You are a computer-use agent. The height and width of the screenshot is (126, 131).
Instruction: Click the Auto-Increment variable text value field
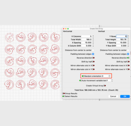tap(109, 80)
